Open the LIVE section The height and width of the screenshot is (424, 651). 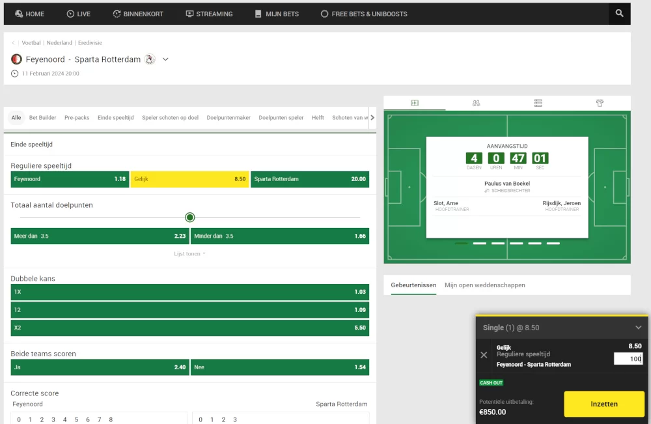(79, 14)
